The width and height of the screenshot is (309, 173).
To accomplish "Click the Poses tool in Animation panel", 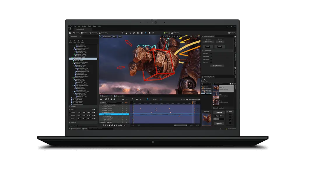I will 75,41.
